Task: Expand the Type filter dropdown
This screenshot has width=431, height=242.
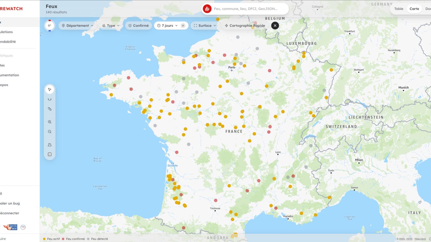Action: point(111,25)
